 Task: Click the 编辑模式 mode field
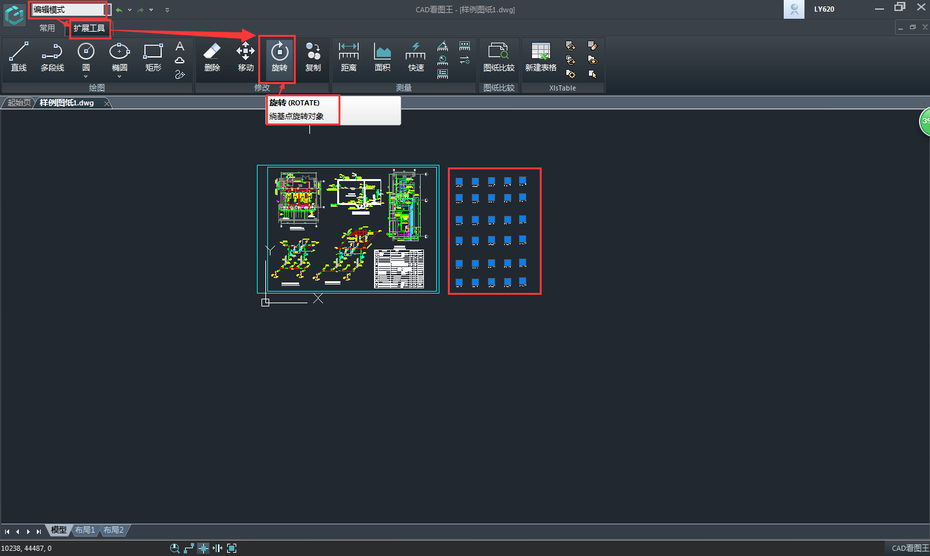[x=69, y=10]
